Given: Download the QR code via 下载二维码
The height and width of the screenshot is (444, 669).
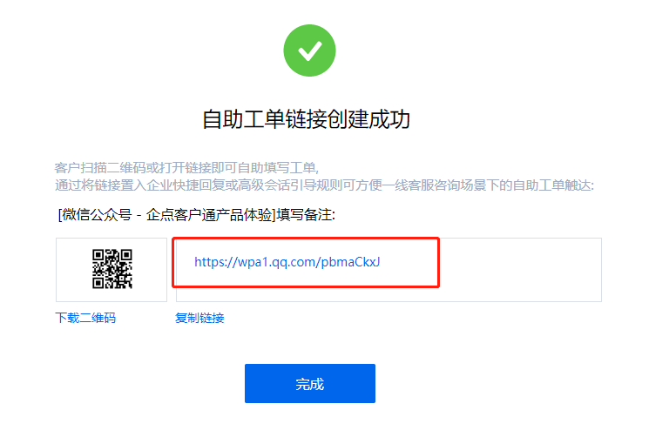Looking at the screenshot, I should point(85,318).
